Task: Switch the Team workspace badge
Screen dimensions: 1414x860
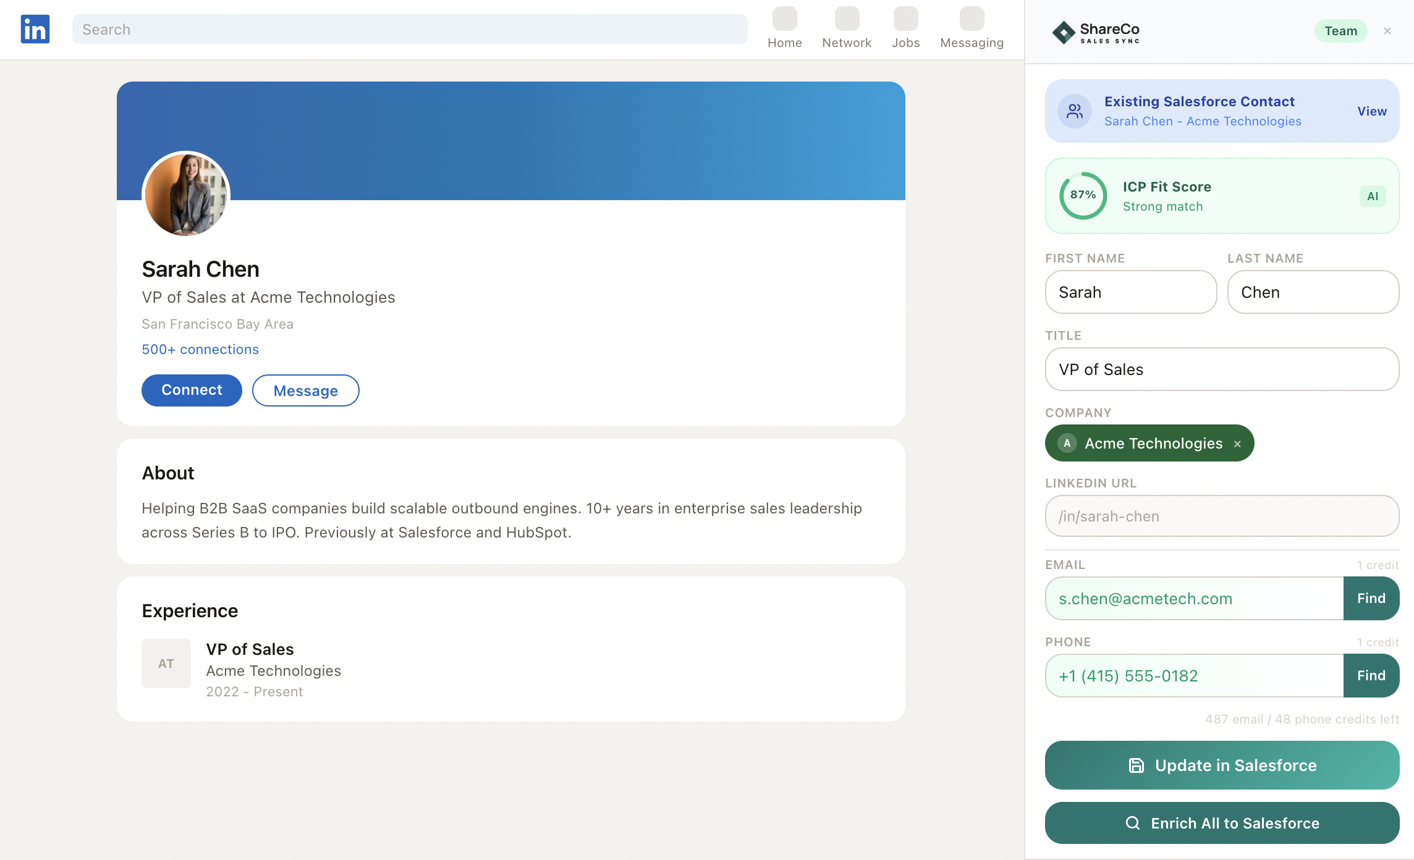Action: (x=1340, y=31)
